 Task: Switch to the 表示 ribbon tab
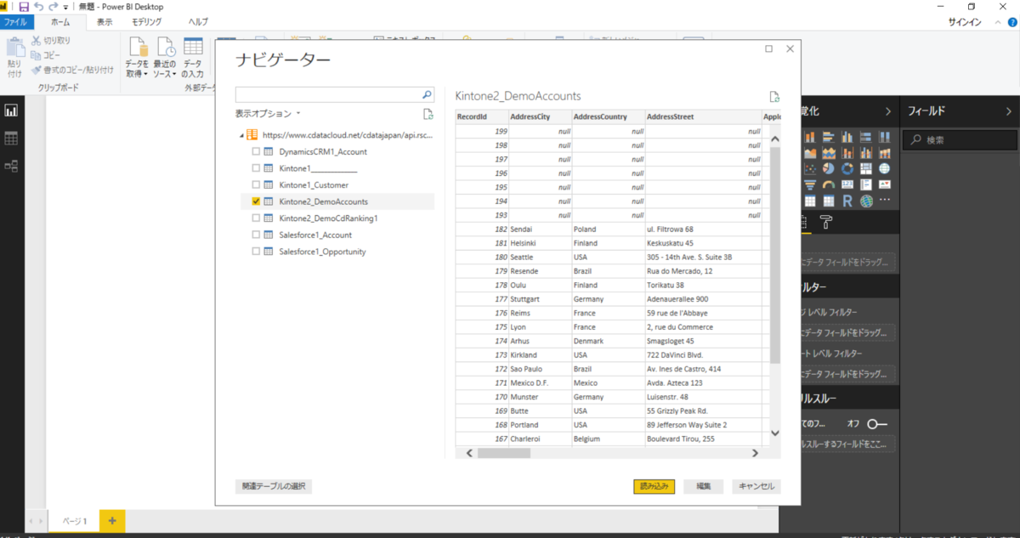coord(105,21)
